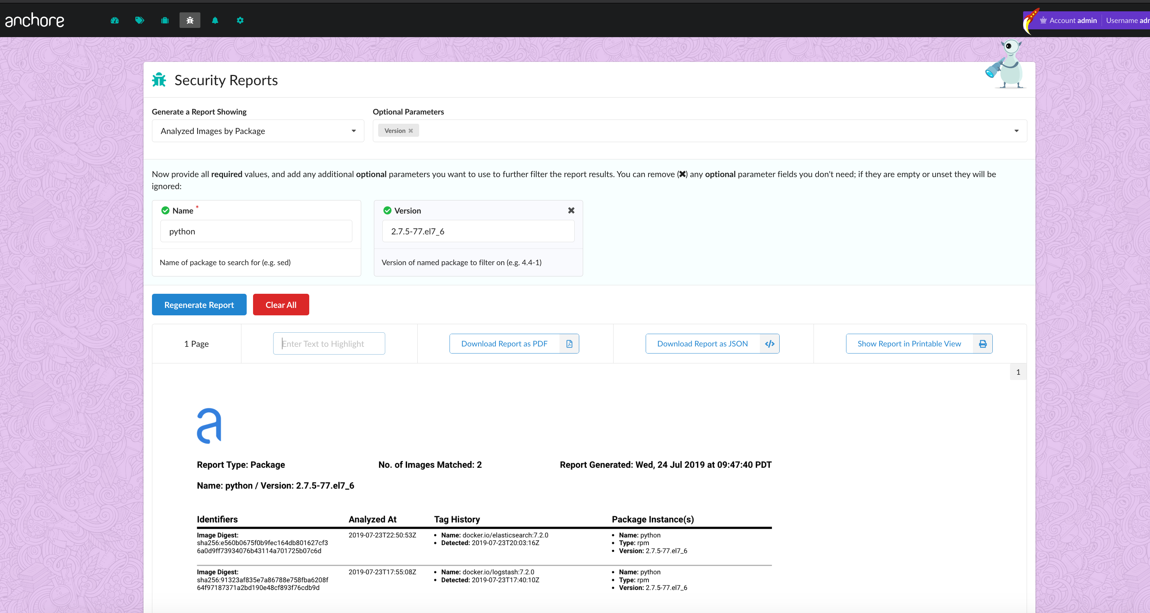This screenshot has height=613, width=1150.
Task: Click the Regenerate Report button
Action: point(199,304)
